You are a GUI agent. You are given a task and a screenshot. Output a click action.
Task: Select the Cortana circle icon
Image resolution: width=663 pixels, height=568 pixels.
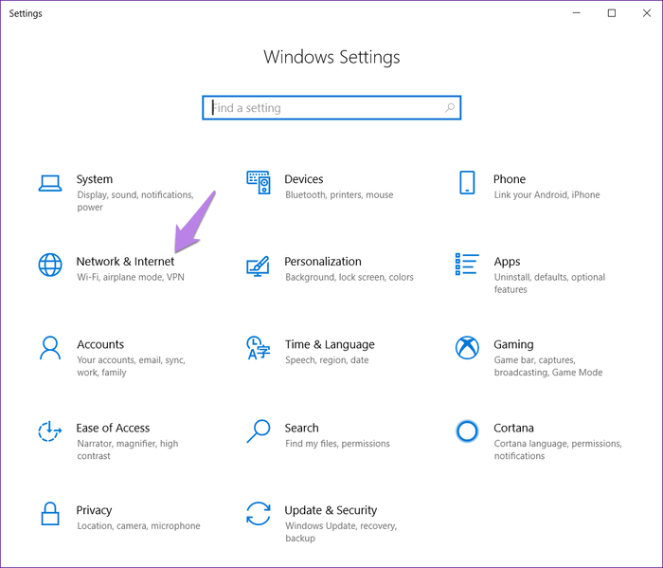(x=466, y=431)
